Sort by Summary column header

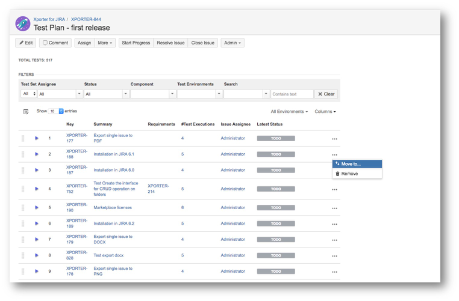point(103,124)
